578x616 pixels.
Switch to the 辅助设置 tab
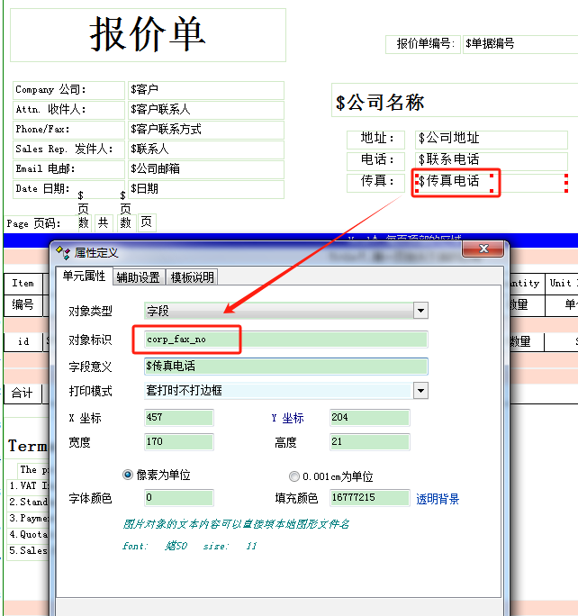point(138,277)
